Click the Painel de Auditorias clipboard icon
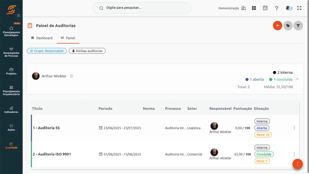Viewport: 309px width, 174px height. pos(30,25)
